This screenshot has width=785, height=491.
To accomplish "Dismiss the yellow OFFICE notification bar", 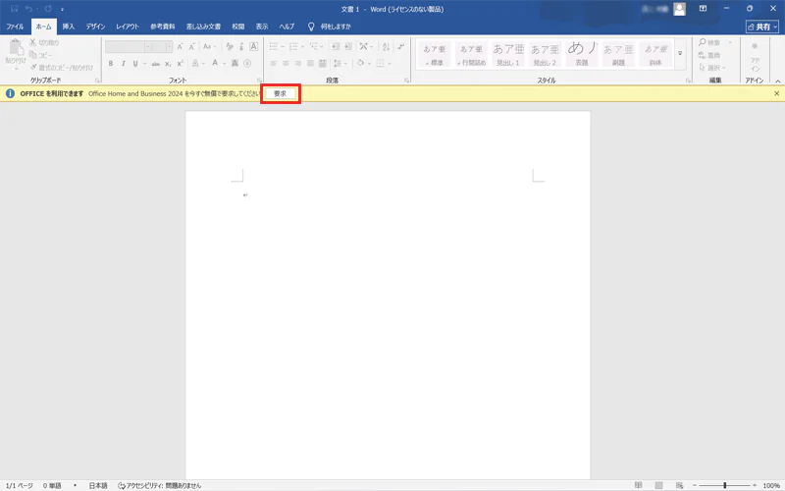I will [776, 93].
